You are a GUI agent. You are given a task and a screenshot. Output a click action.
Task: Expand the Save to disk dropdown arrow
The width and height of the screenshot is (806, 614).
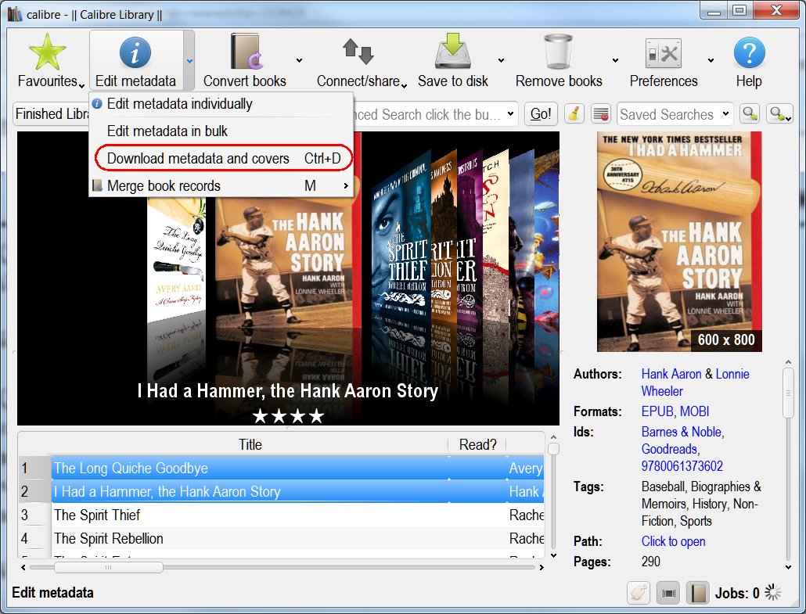point(501,61)
